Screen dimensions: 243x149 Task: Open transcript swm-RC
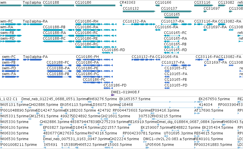(11, 24)
